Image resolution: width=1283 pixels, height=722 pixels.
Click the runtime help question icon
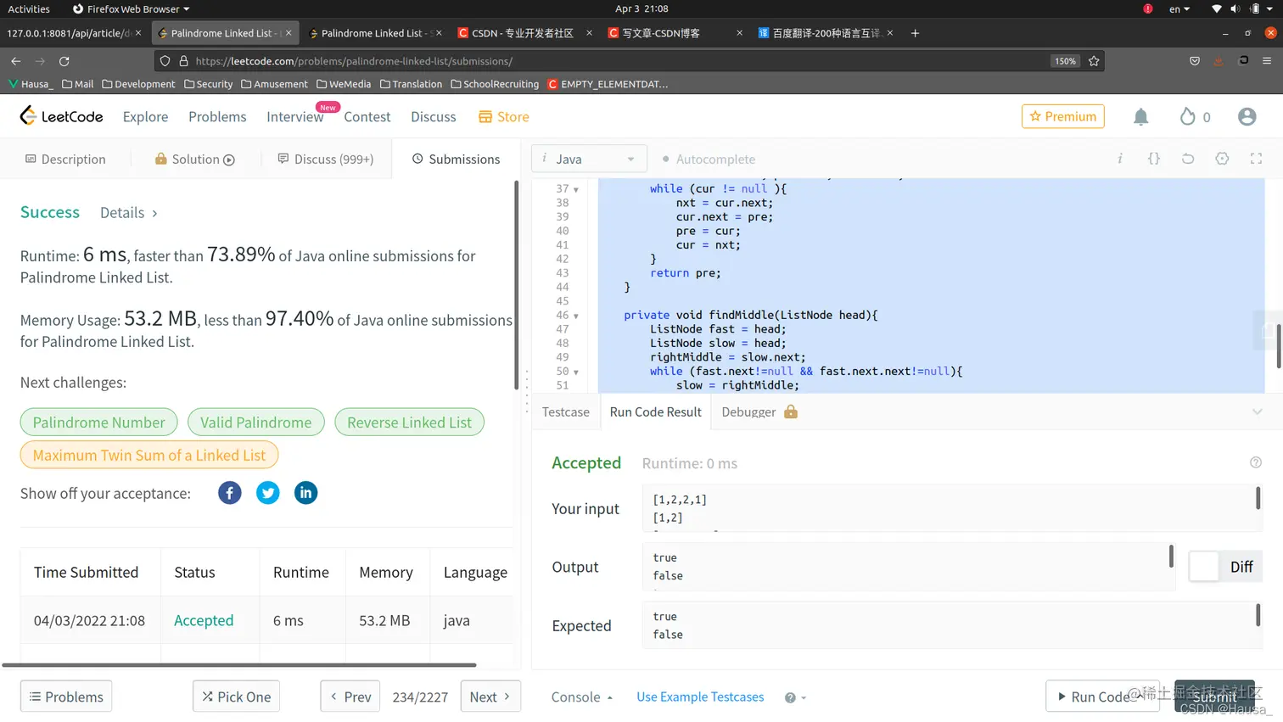(1256, 462)
